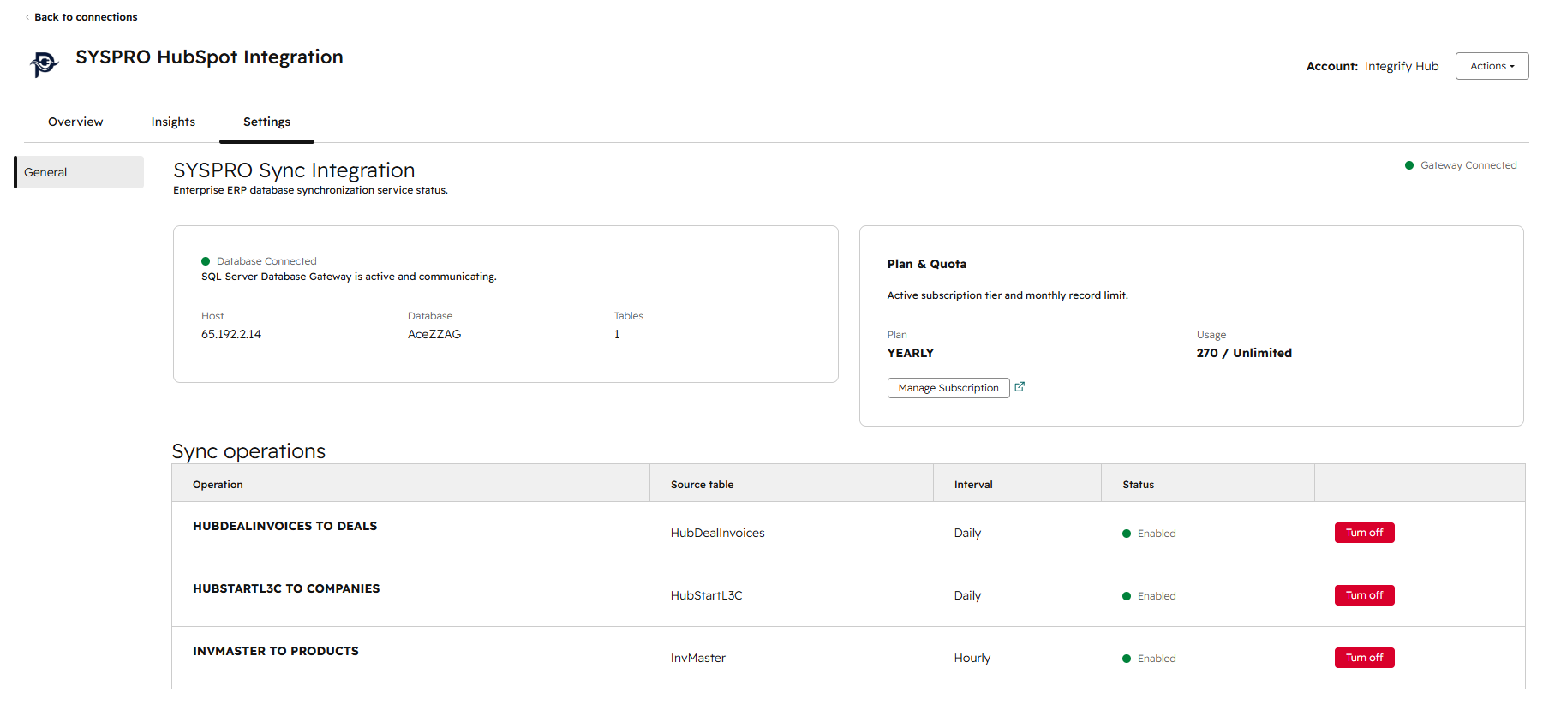The image size is (1561, 716).
Task: Turn off INVMASTER TO PRODUCTS sync
Action: pos(1364,658)
